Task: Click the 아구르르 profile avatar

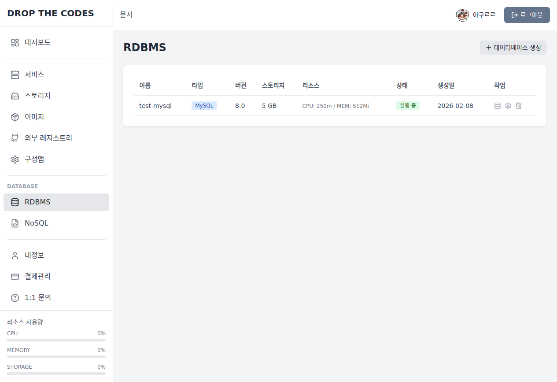Action: tap(462, 15)
